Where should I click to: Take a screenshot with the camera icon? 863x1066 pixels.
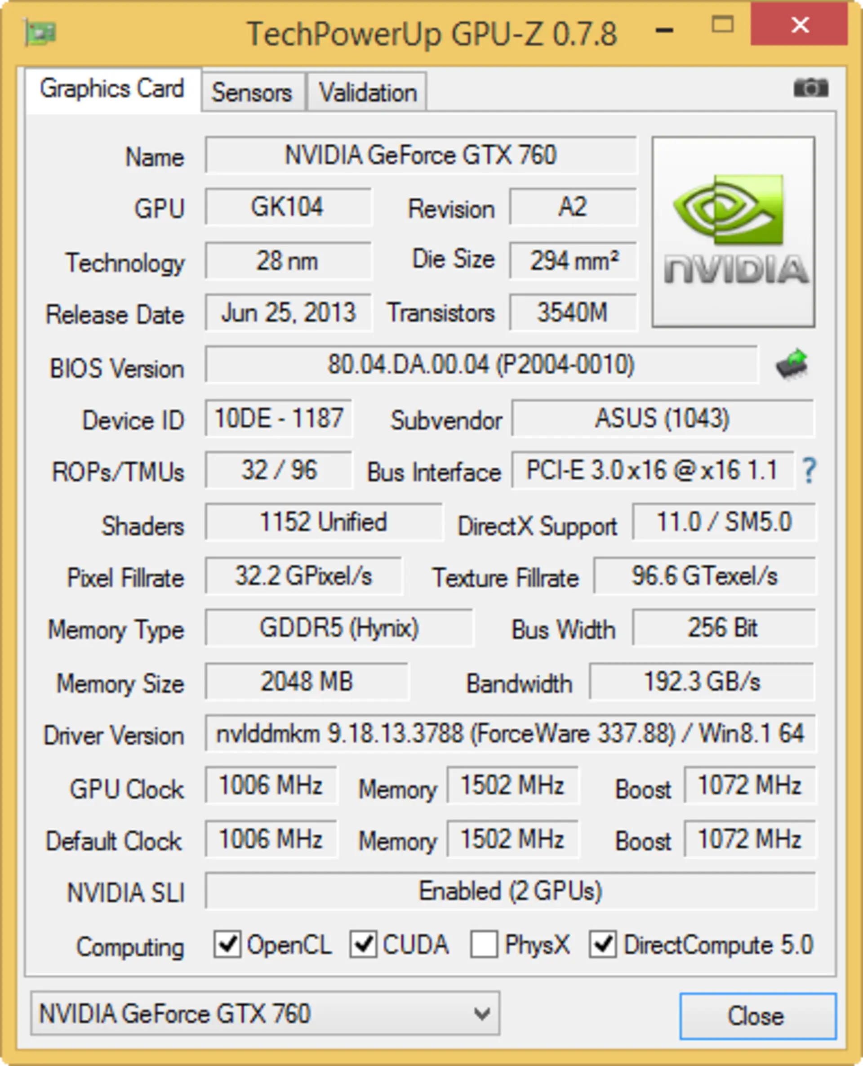(x=811, y=88)
